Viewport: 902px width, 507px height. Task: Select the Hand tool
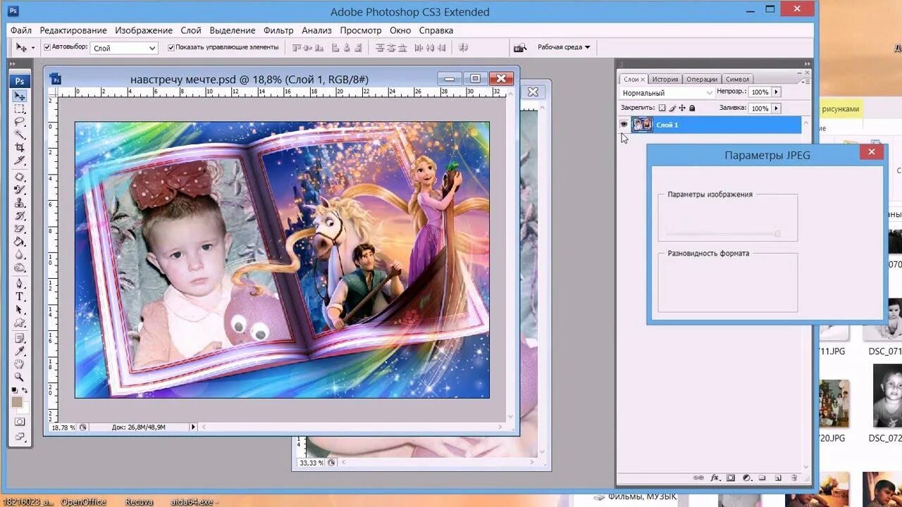coord(20,364)
